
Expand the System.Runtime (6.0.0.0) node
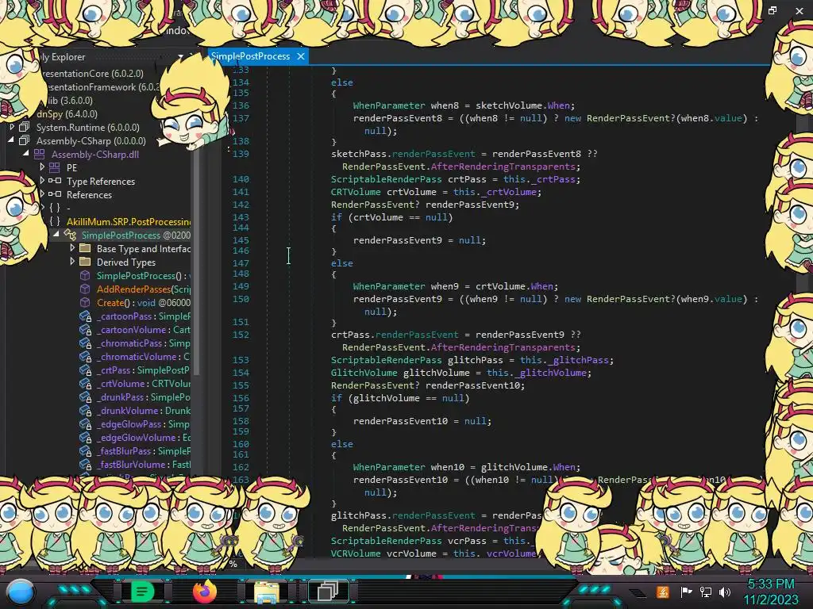[x=12, y=127]
